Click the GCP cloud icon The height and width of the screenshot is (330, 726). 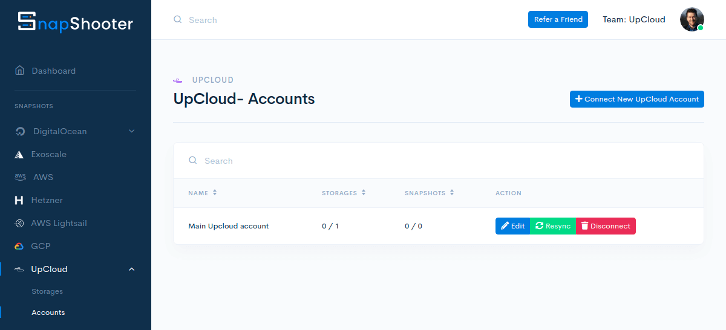[19, 246]
